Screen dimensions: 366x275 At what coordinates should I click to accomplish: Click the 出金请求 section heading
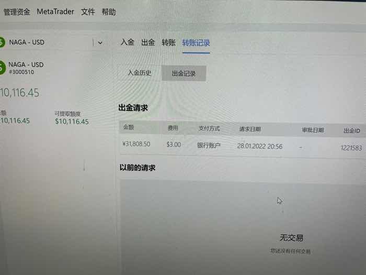point(133,108)
